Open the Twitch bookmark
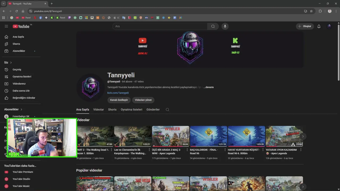The height and width of the screenshot is (191, 340). click(x=70, y=18)
